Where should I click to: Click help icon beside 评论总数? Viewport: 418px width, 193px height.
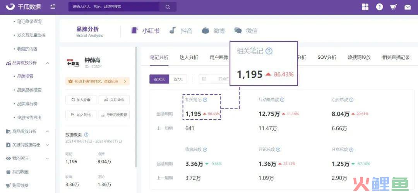tap(278, 150)
